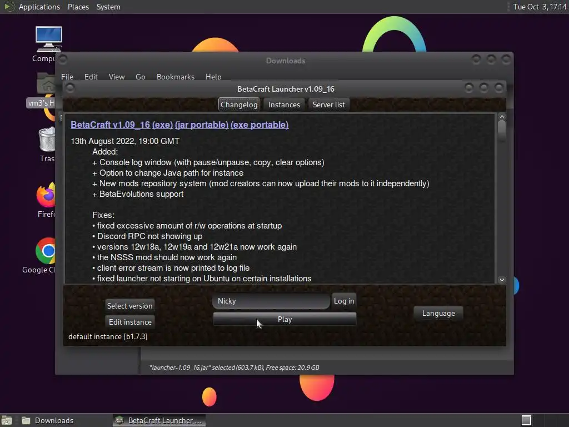Image resolution: width=569 pixels, height=427 pixels.
Task: Launch Google Chrome from the desktop
Action: [46, 251]
